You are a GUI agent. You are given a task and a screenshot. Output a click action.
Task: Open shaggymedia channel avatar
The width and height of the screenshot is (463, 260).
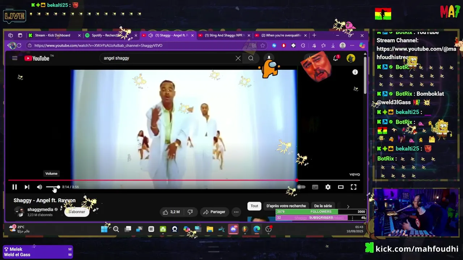[20, 212]
